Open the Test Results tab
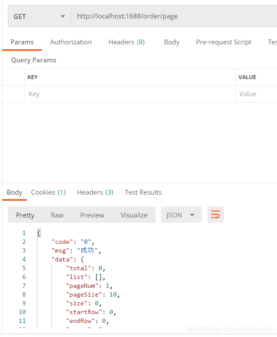Image resolution: width=277 pixels, height=337 pixels. click(x=143, y=192)
